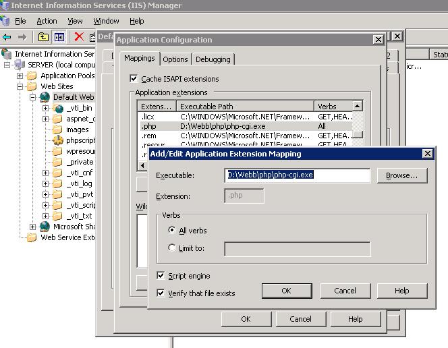Click Browse button for executable path
The width and height of the screenshot is (448, 348).
[x=402, y=175]
